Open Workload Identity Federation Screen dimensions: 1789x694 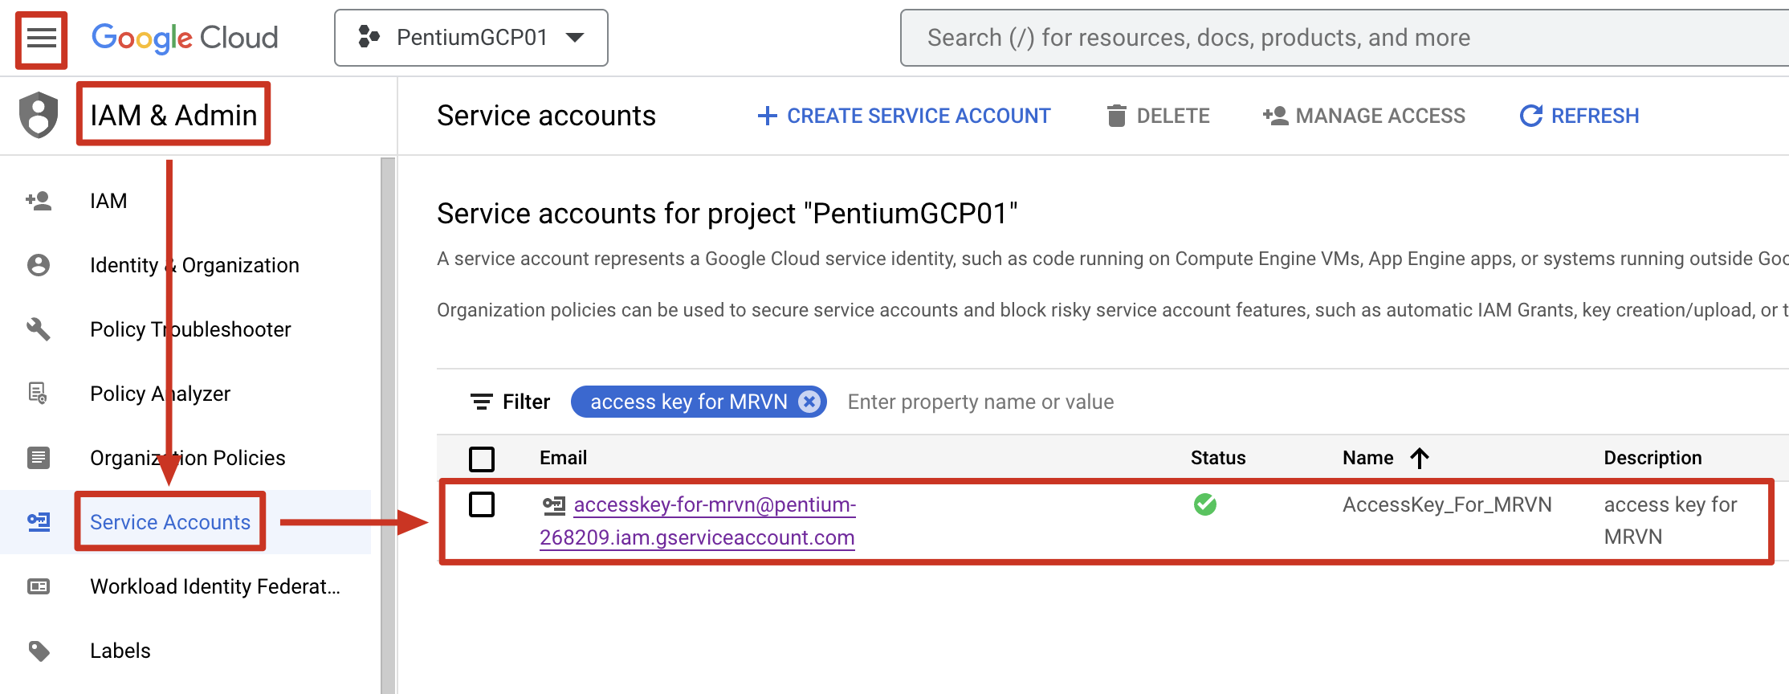point(215,586)
